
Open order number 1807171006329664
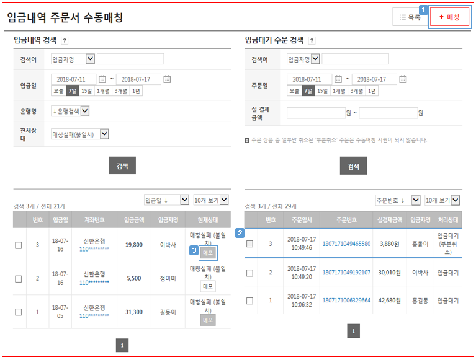coord(346,301)
